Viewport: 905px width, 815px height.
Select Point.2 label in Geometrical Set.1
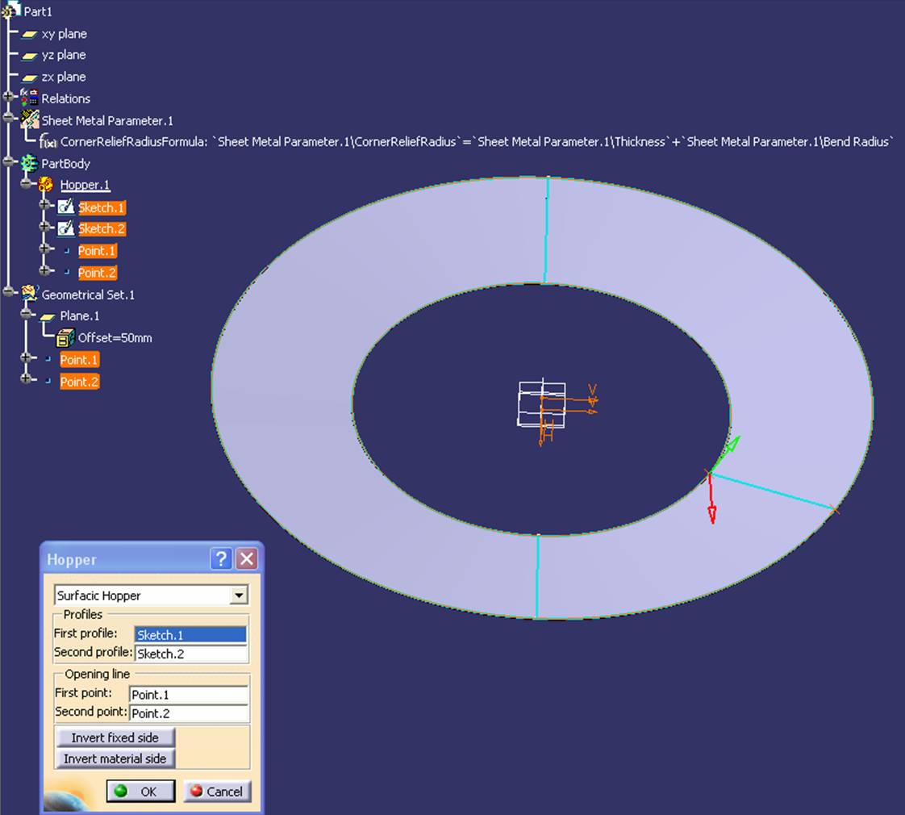[79, 382]
